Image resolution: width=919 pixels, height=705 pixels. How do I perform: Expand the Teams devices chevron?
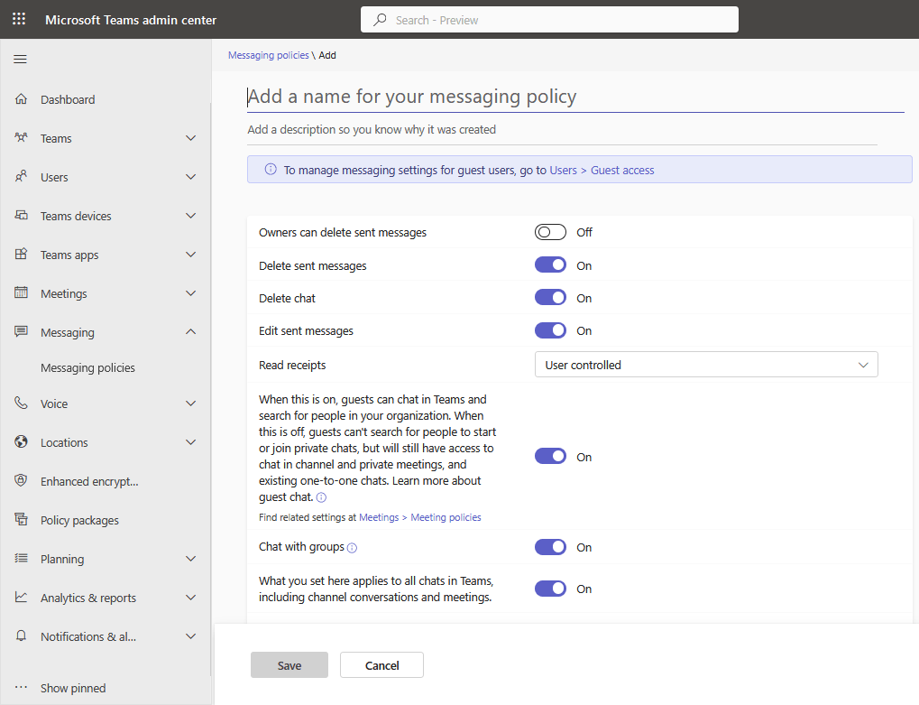tap(190, 215)
